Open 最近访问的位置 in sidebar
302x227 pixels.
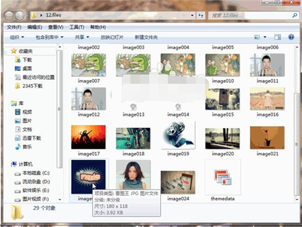click(x=34, y=77)
